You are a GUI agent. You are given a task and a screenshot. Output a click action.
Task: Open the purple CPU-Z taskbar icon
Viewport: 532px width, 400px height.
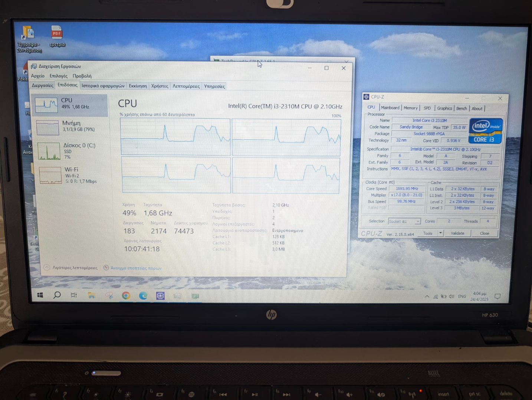tap(160, 296)
